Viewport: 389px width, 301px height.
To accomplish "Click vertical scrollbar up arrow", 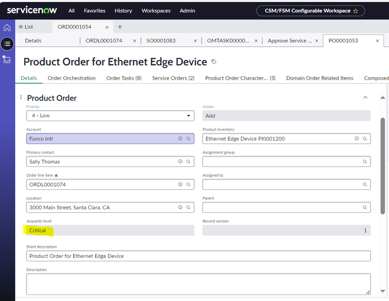I will click(x=383, y=98).
